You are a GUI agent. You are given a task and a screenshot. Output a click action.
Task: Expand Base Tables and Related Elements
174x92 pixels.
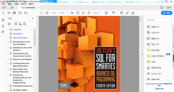tap(8, 69)
